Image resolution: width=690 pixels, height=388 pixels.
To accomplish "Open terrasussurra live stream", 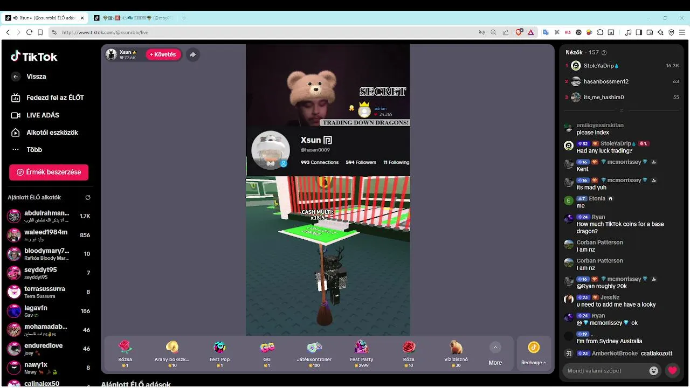I will (49, 292).
